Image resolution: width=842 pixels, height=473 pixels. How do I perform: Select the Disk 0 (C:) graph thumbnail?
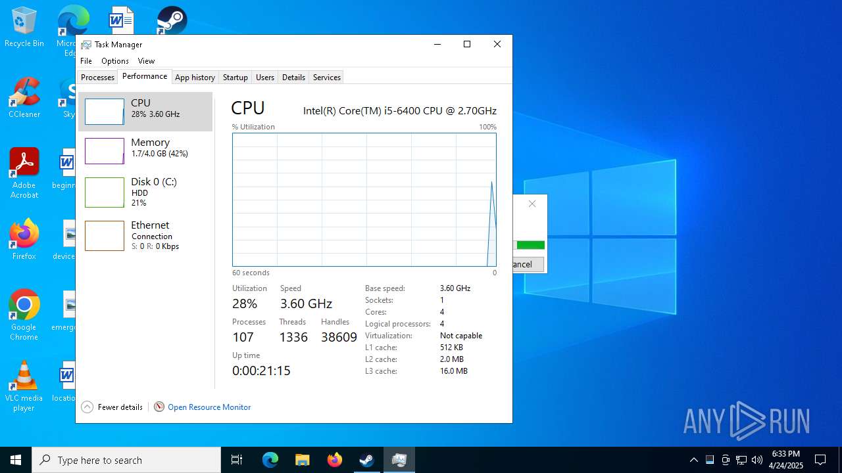105,192
